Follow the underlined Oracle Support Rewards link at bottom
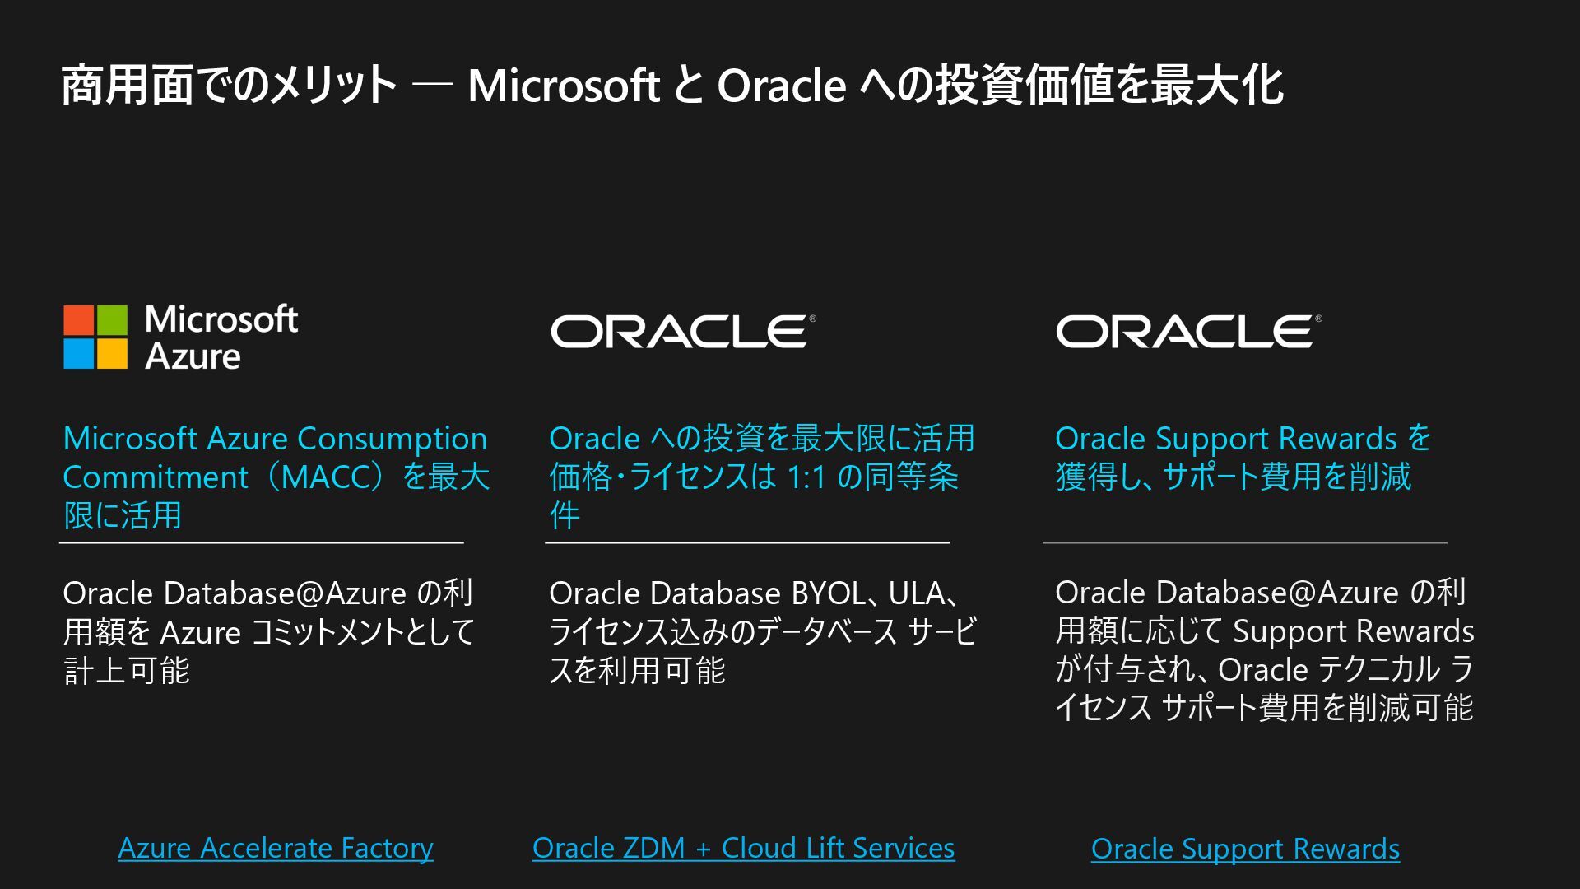The height and width of the screenshot is (889, 1580). 1245,849
